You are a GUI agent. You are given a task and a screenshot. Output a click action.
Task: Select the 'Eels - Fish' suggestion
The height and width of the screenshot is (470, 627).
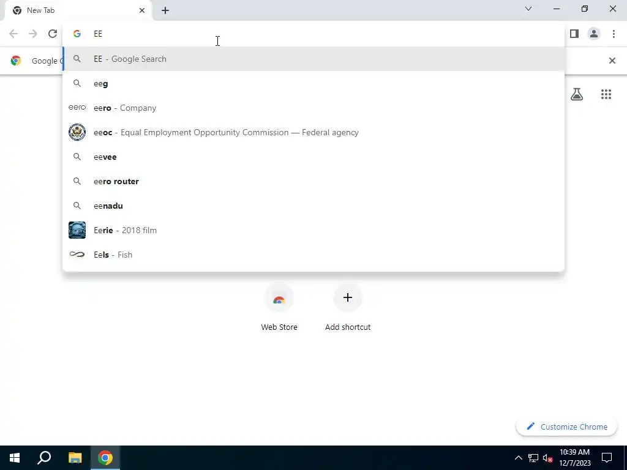[x=313, y=255]
